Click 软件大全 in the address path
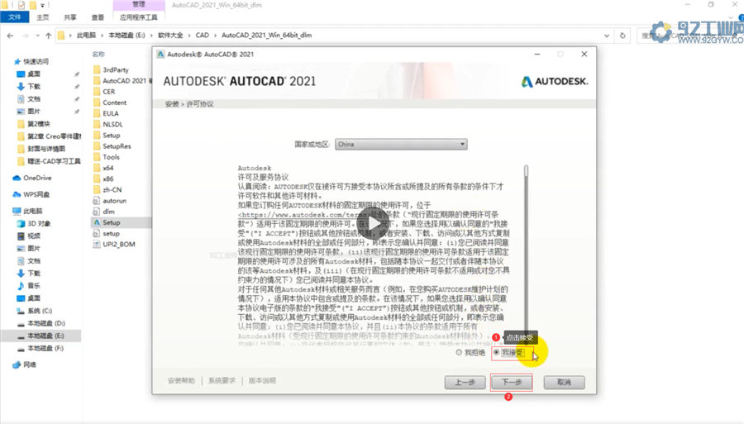Viewport: 744px width, 424px height. tap(170, 35)
